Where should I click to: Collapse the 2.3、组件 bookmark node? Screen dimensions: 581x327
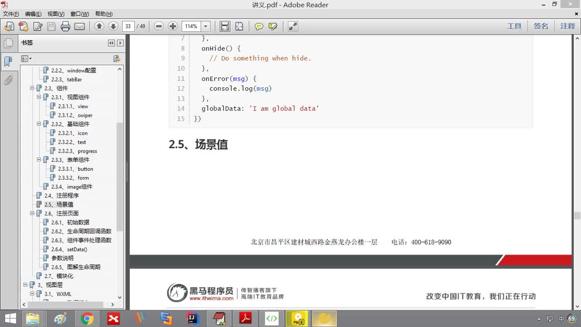tap(32, 88)
